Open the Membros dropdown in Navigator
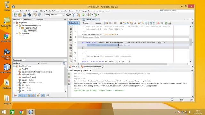This screenshot has height=115, width=205. (26, 63)
